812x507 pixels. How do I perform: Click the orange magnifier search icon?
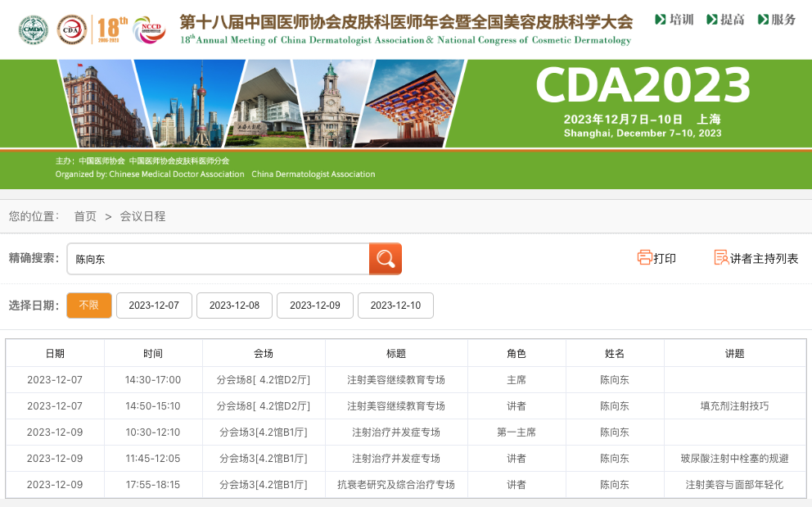tap(385, 259)
